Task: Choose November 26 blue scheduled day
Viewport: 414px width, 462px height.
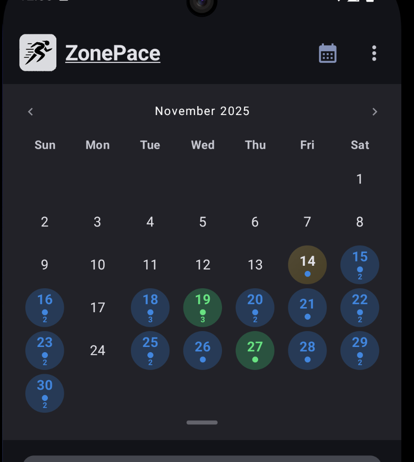Action: (203, 350)
